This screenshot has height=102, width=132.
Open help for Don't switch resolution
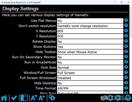point(126,25)
